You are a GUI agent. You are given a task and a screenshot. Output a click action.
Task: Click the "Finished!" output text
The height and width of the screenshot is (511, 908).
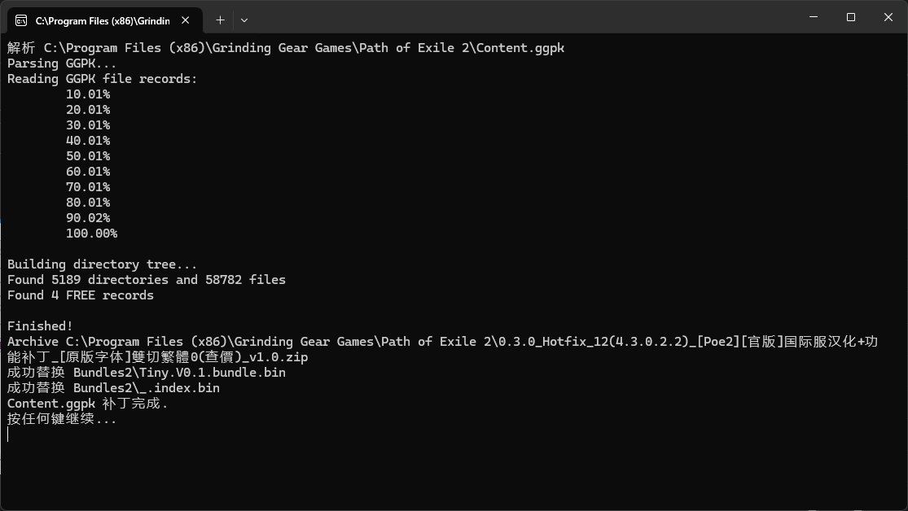point(40,326)
